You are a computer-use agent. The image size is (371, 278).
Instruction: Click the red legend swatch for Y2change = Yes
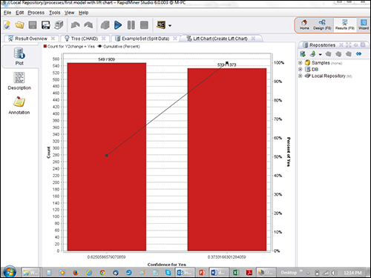tap(45, 46)
